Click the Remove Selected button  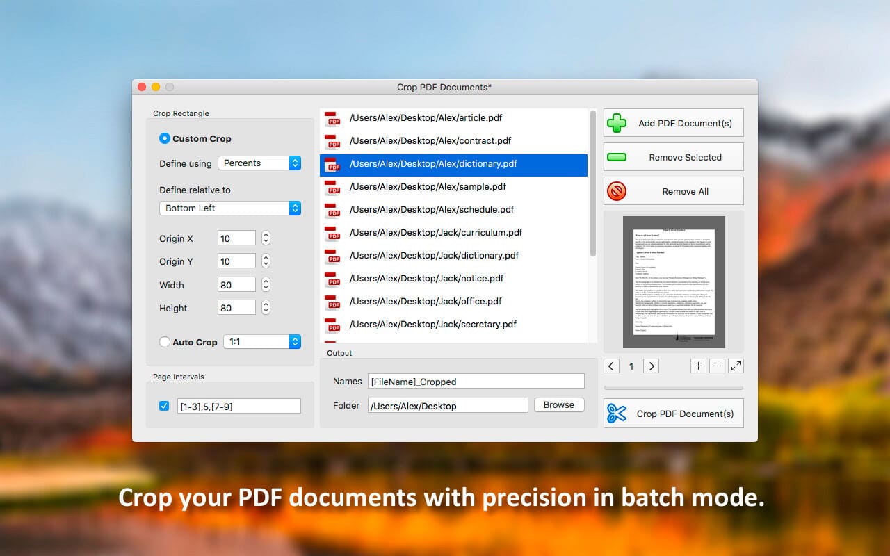[674, 157]
